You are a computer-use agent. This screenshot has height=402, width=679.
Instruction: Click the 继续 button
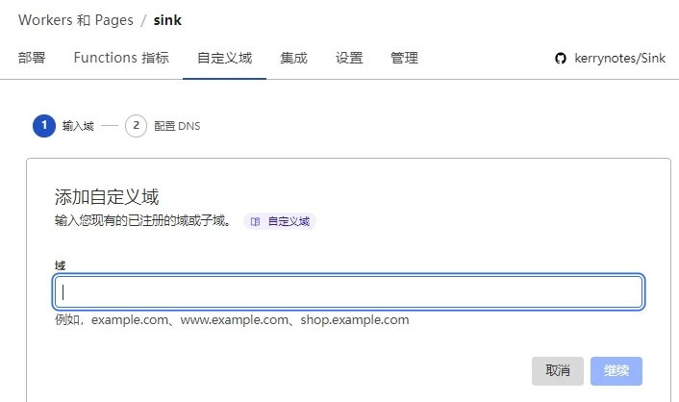tap(616, 371)
